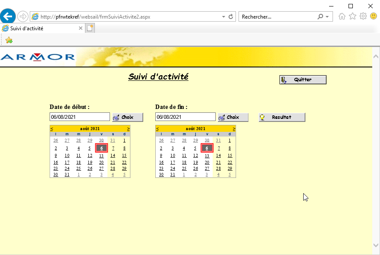Select day 22 in the start date calendar

(x=124, y=163)
